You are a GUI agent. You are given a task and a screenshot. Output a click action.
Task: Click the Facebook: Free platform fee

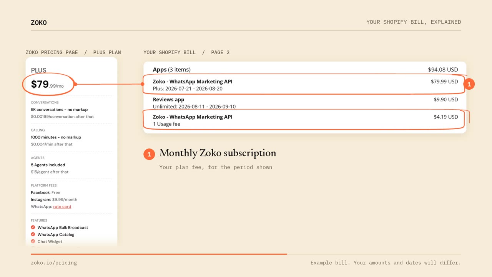[46, 192]
